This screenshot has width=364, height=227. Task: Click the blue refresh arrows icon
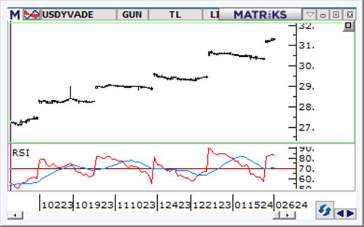tap(325, 210)
